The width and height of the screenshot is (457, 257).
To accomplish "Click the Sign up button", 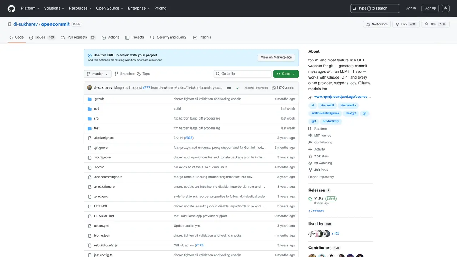I will pyautogui.click(x=430, y=8).
